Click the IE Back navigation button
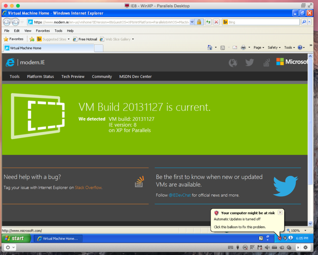Screen dimensions: 318x255 [x=7, y=22]
